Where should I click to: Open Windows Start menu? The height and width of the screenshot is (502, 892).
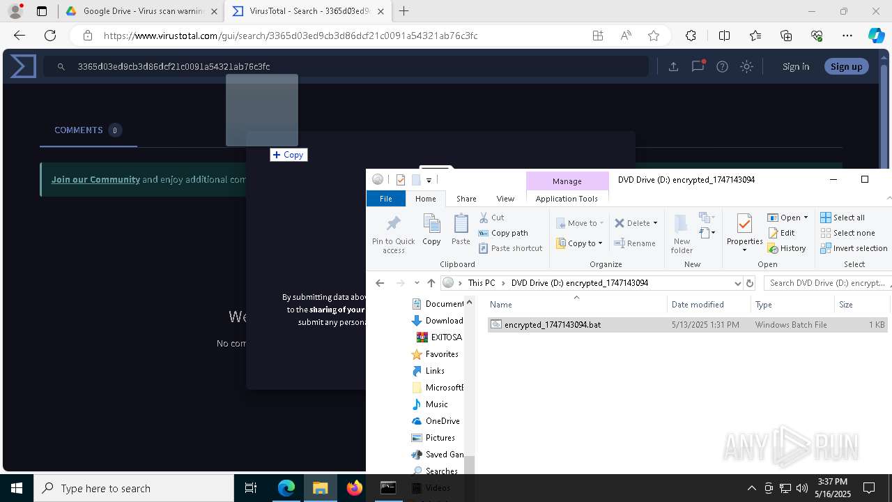[x=17, y=488]
